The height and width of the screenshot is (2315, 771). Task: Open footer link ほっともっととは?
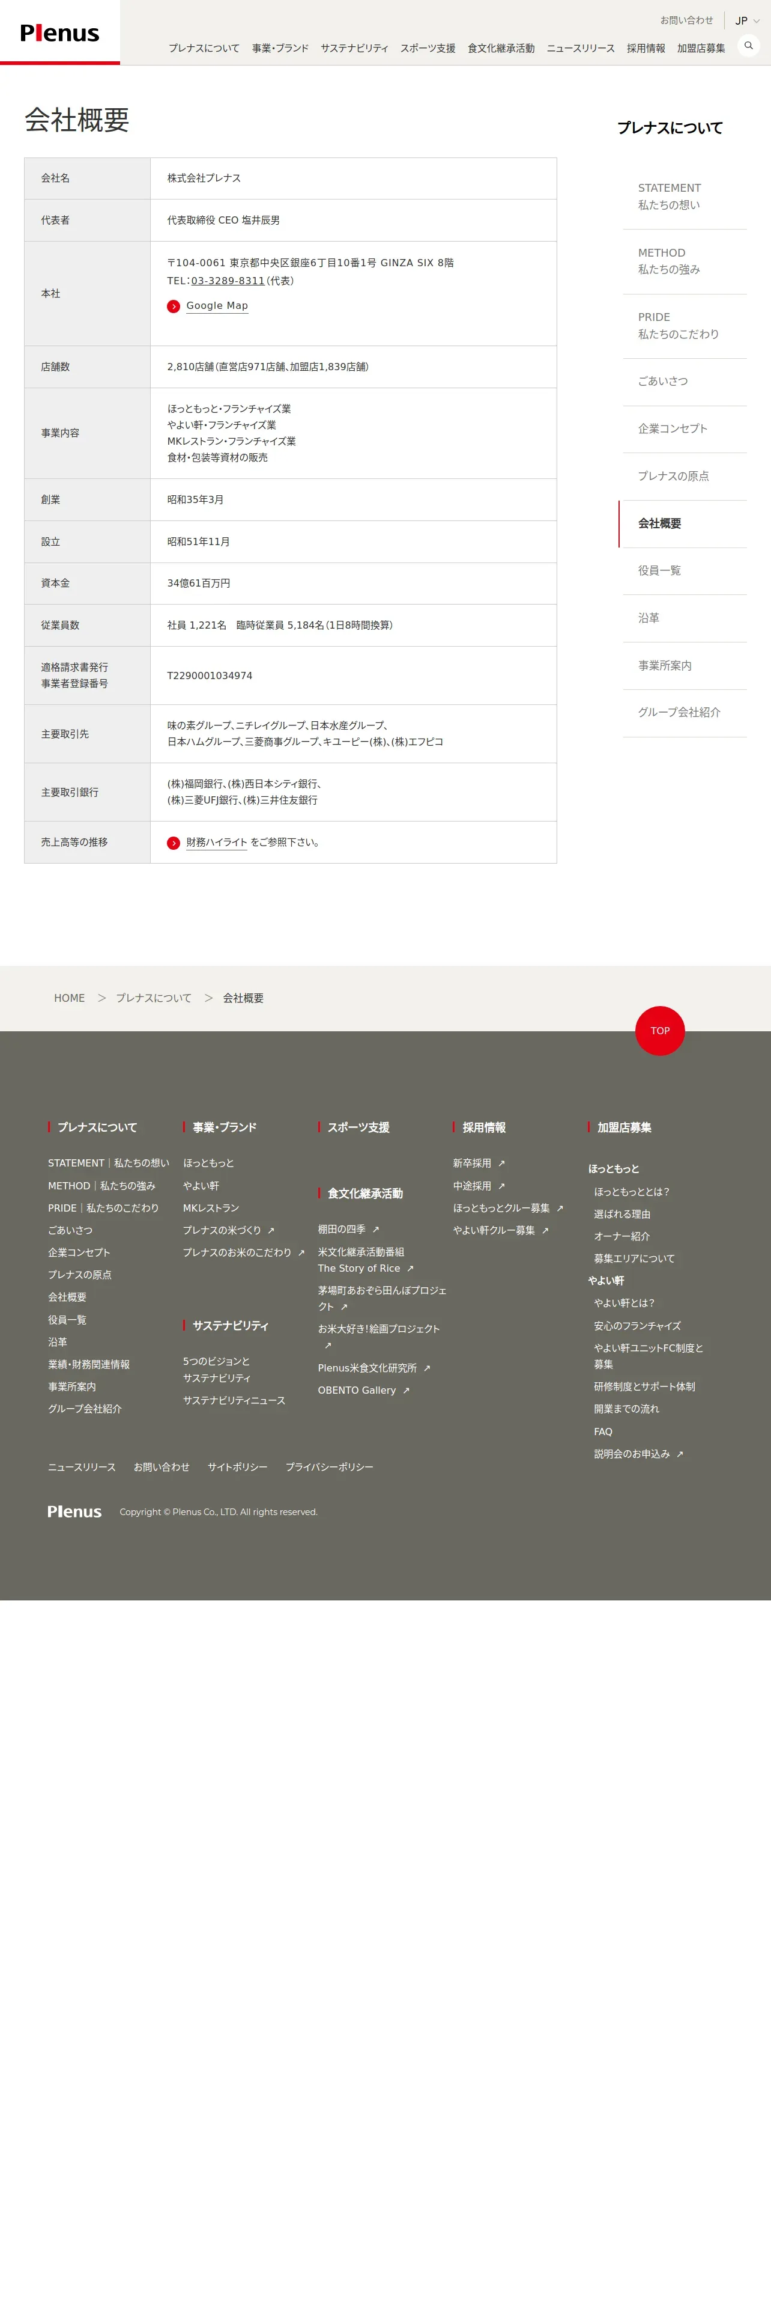(x=632, y=1192)
